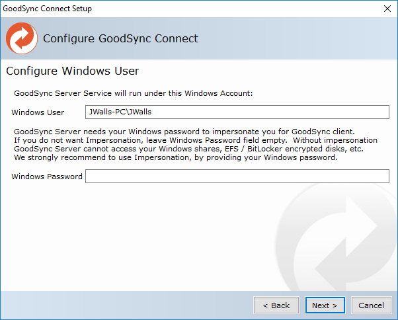This screenshot has height=320, width=398.
Task: Click the 'needs your Windows password to impersonate' line
Action: tap(184, 131)
